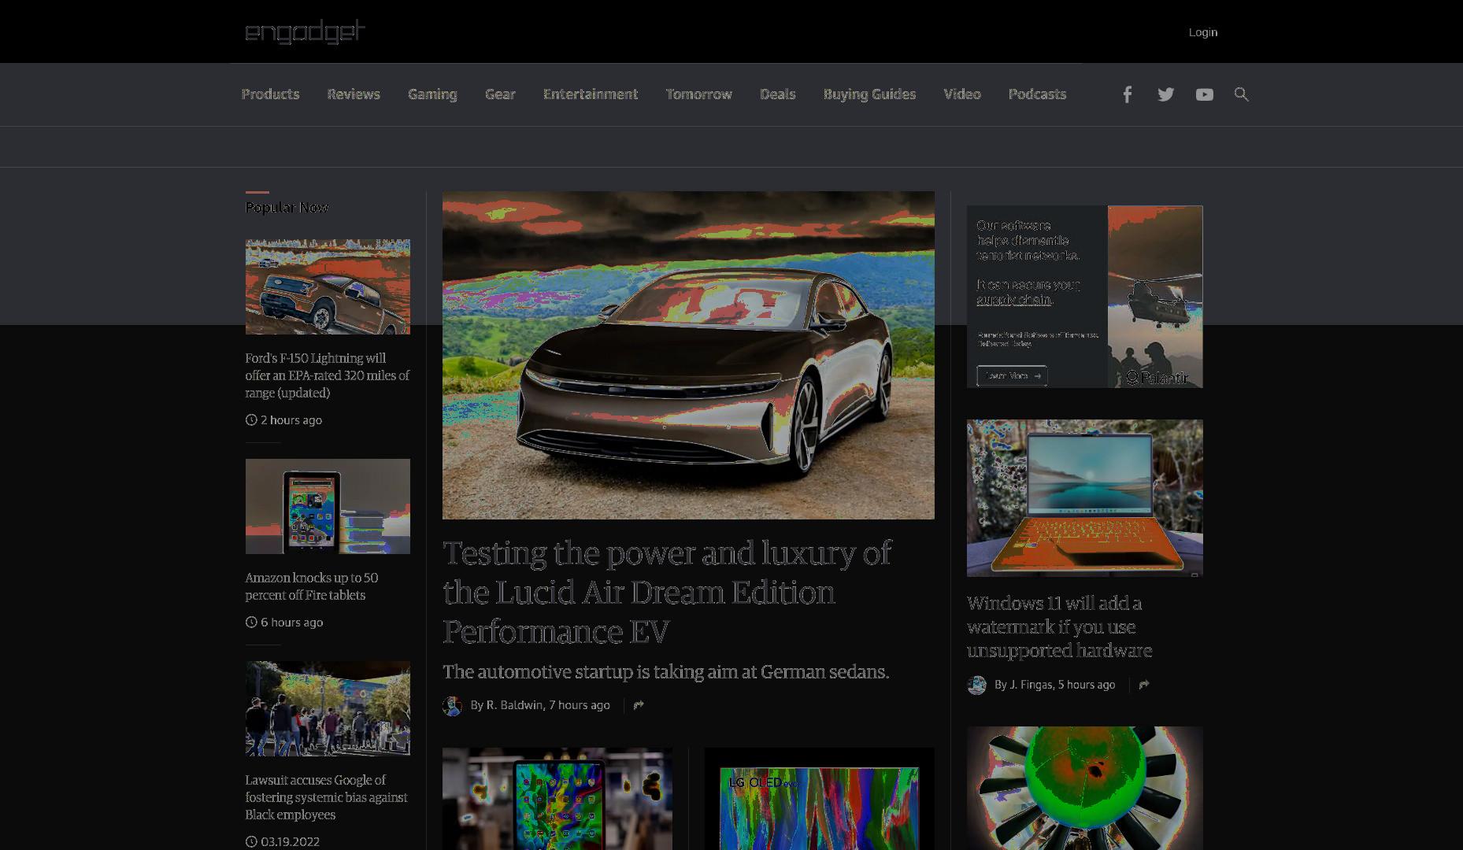Open the Ford F-150 Lightning thumbnail

[x=328, y=286]
